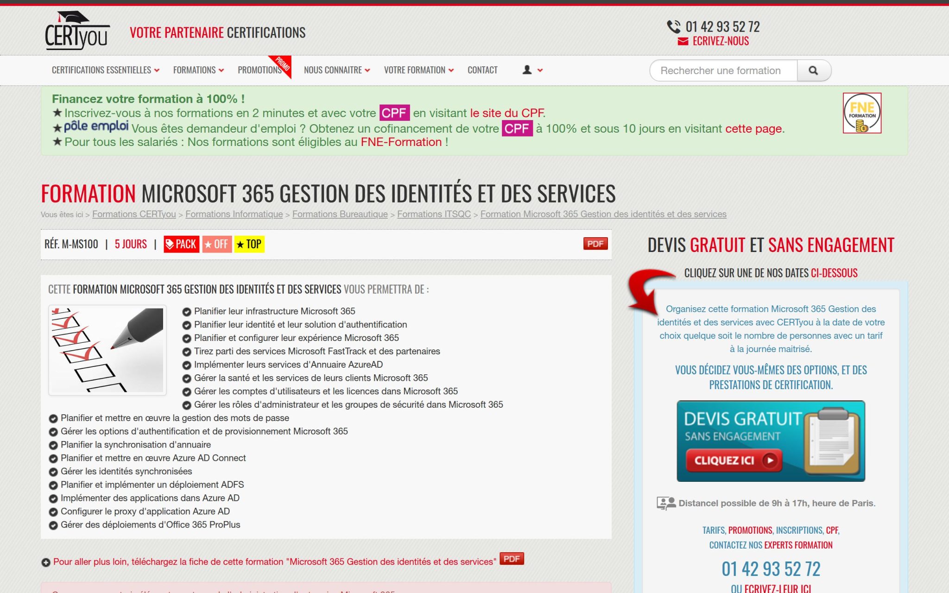Open the 'cette page' link

point(753,128)
